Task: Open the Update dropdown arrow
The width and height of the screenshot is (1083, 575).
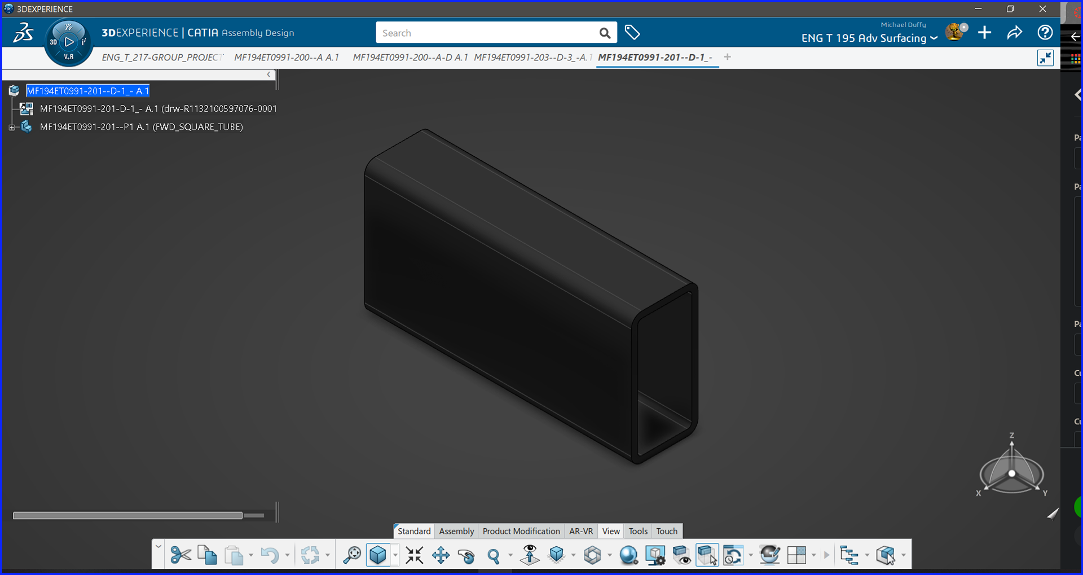Action: click(327, 555)
